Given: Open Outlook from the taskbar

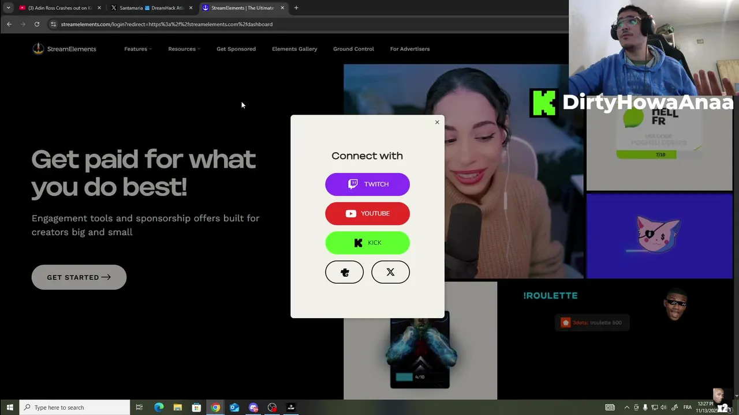Looking at the screenshot, I should [234, 408].
